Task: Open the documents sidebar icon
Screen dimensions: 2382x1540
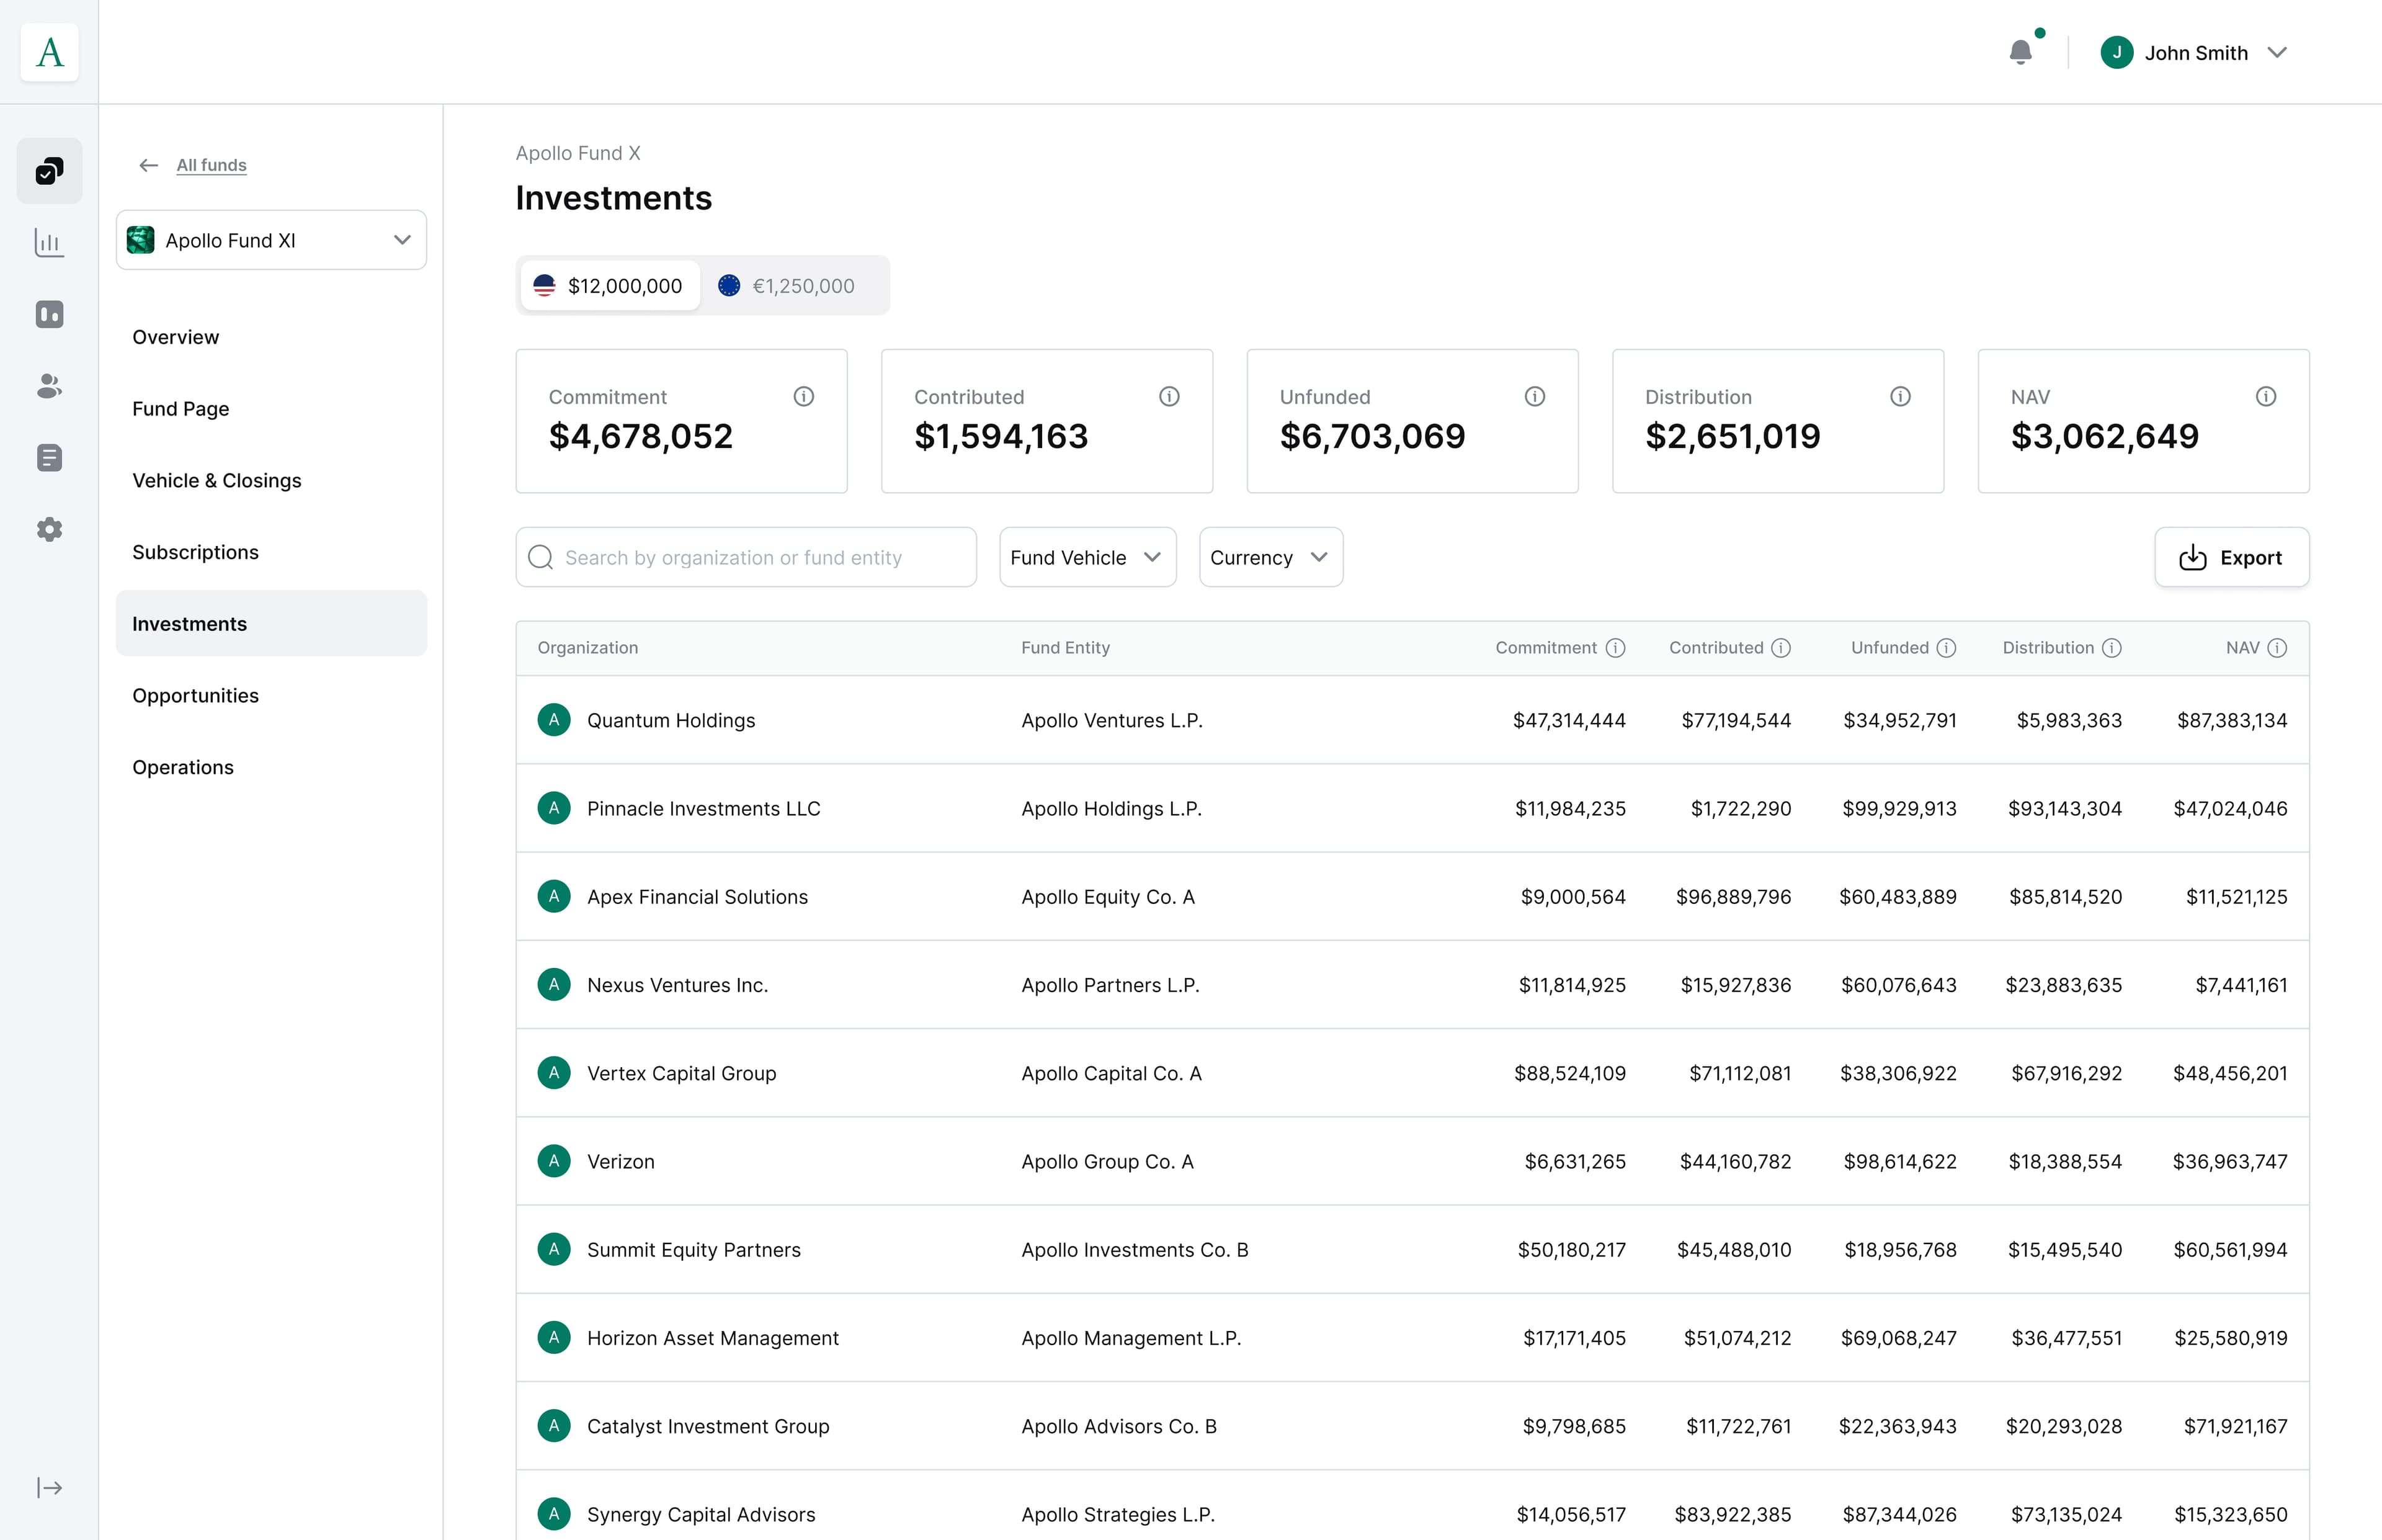Action: pyautogui.click(x=49, y=458)
